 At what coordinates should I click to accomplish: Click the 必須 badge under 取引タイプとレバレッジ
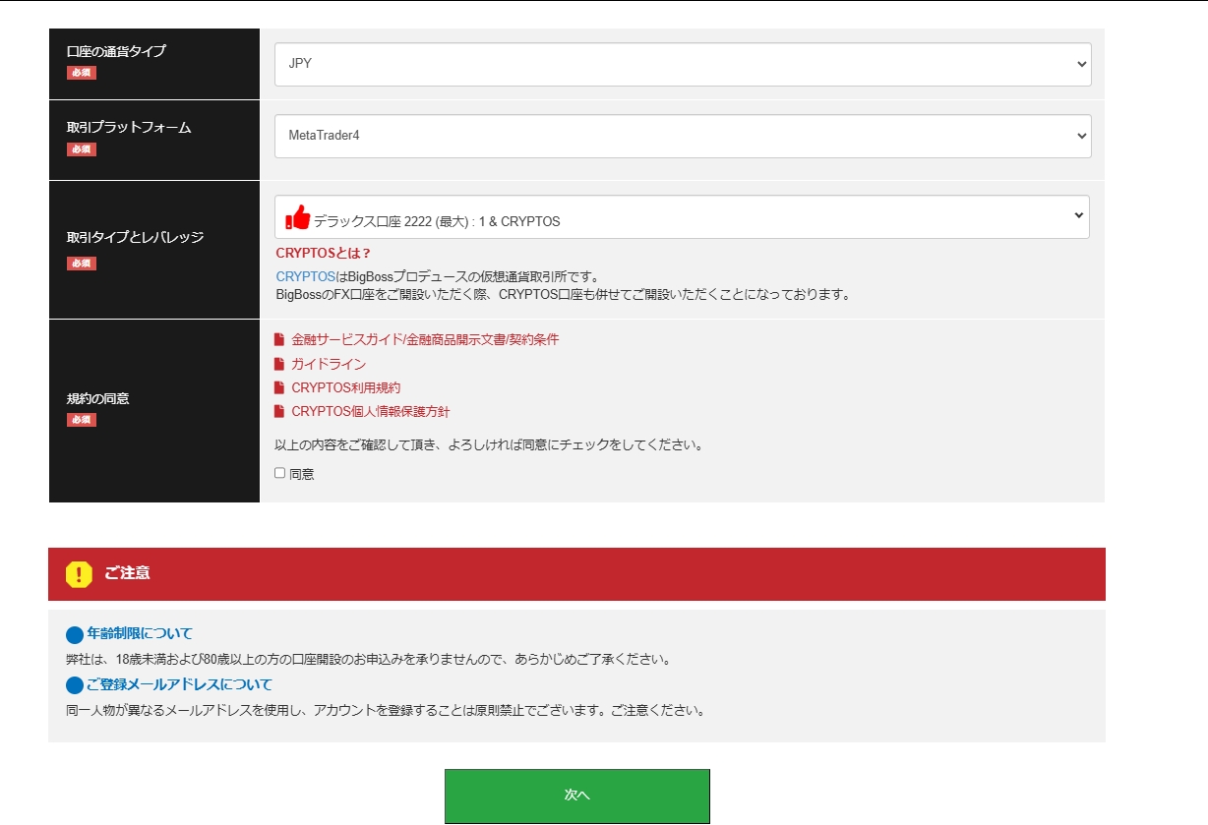click(x=82, y=264)
